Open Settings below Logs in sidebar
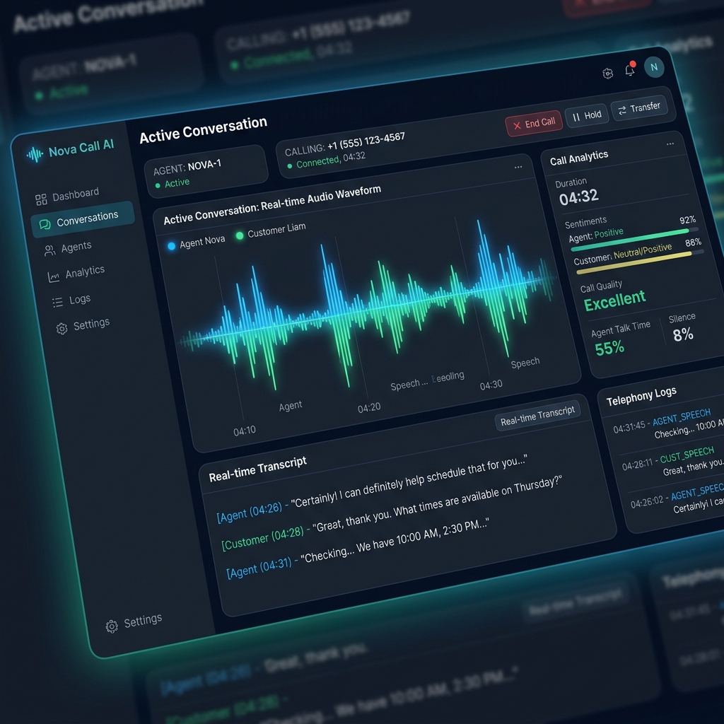Image resolution: width=724 pixels, height=724 pixels. point(83,325)
